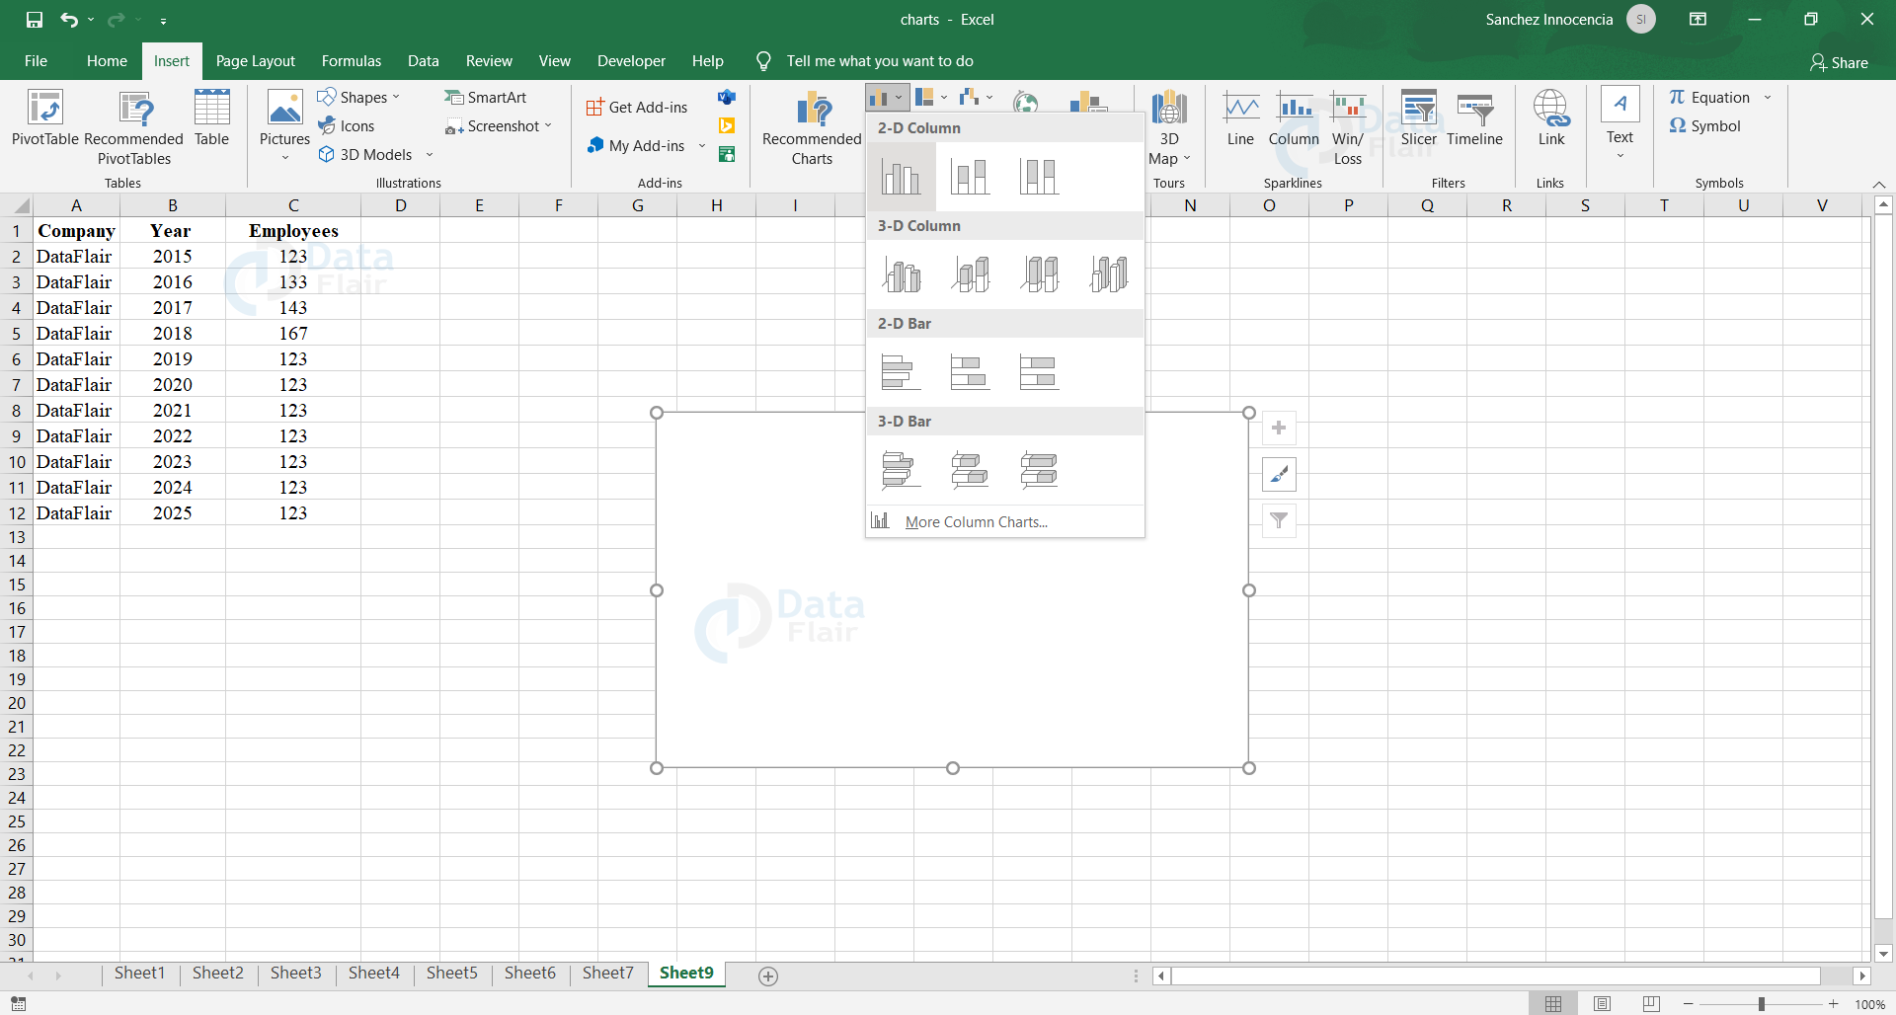Viewport: 1896px width, 1015px height.
Task: Pick the 2-D 100% Stacked Bar chart
Action: [1039, 372]
